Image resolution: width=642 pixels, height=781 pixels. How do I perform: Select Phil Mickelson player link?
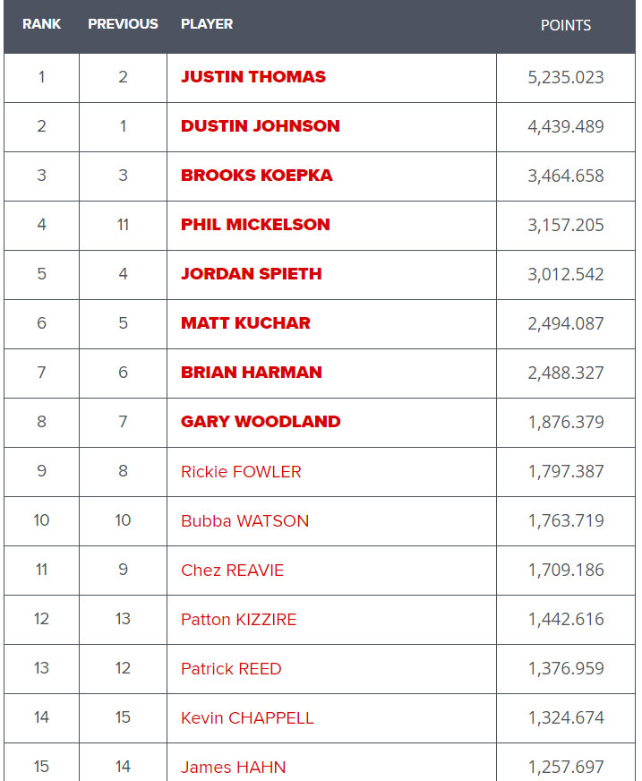(x=255, y=225)
